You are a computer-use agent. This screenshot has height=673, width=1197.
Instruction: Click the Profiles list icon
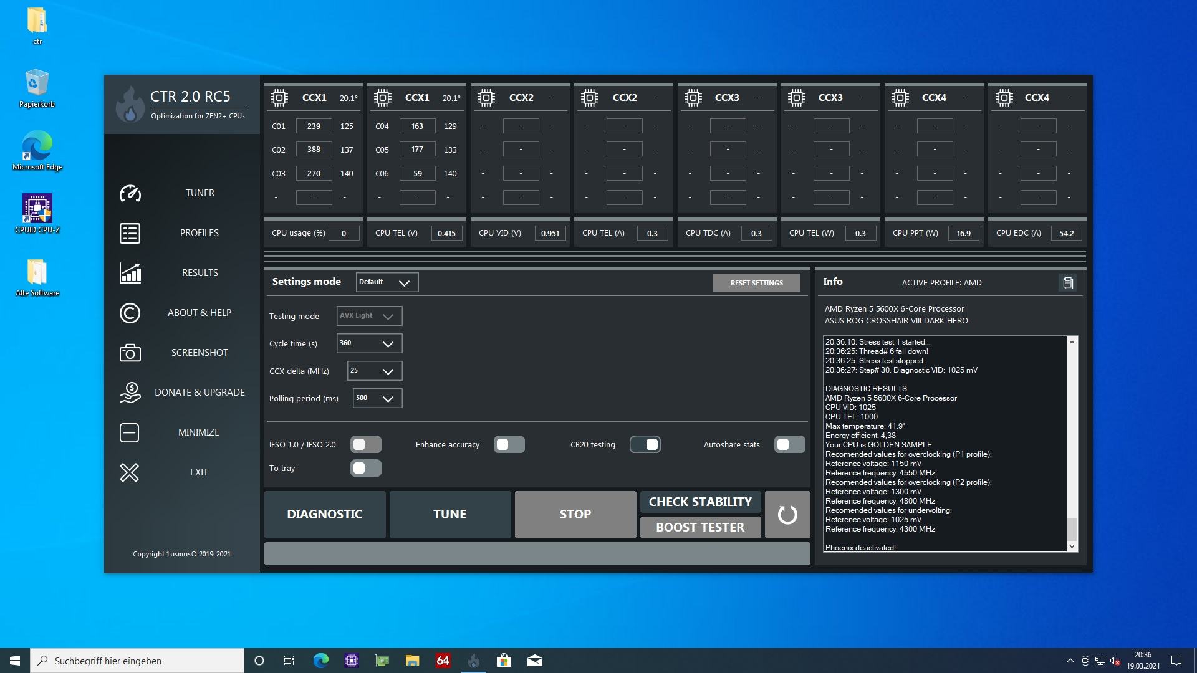(130, 233)
